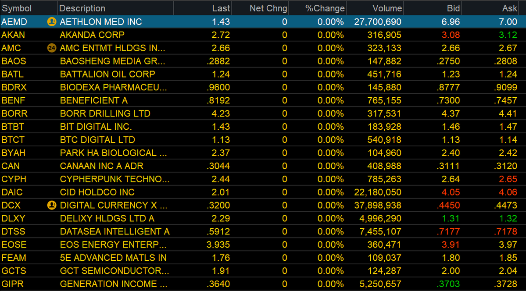Sort by the %Change column header
This screenshot has height=291, width=526.
[317, 8]
